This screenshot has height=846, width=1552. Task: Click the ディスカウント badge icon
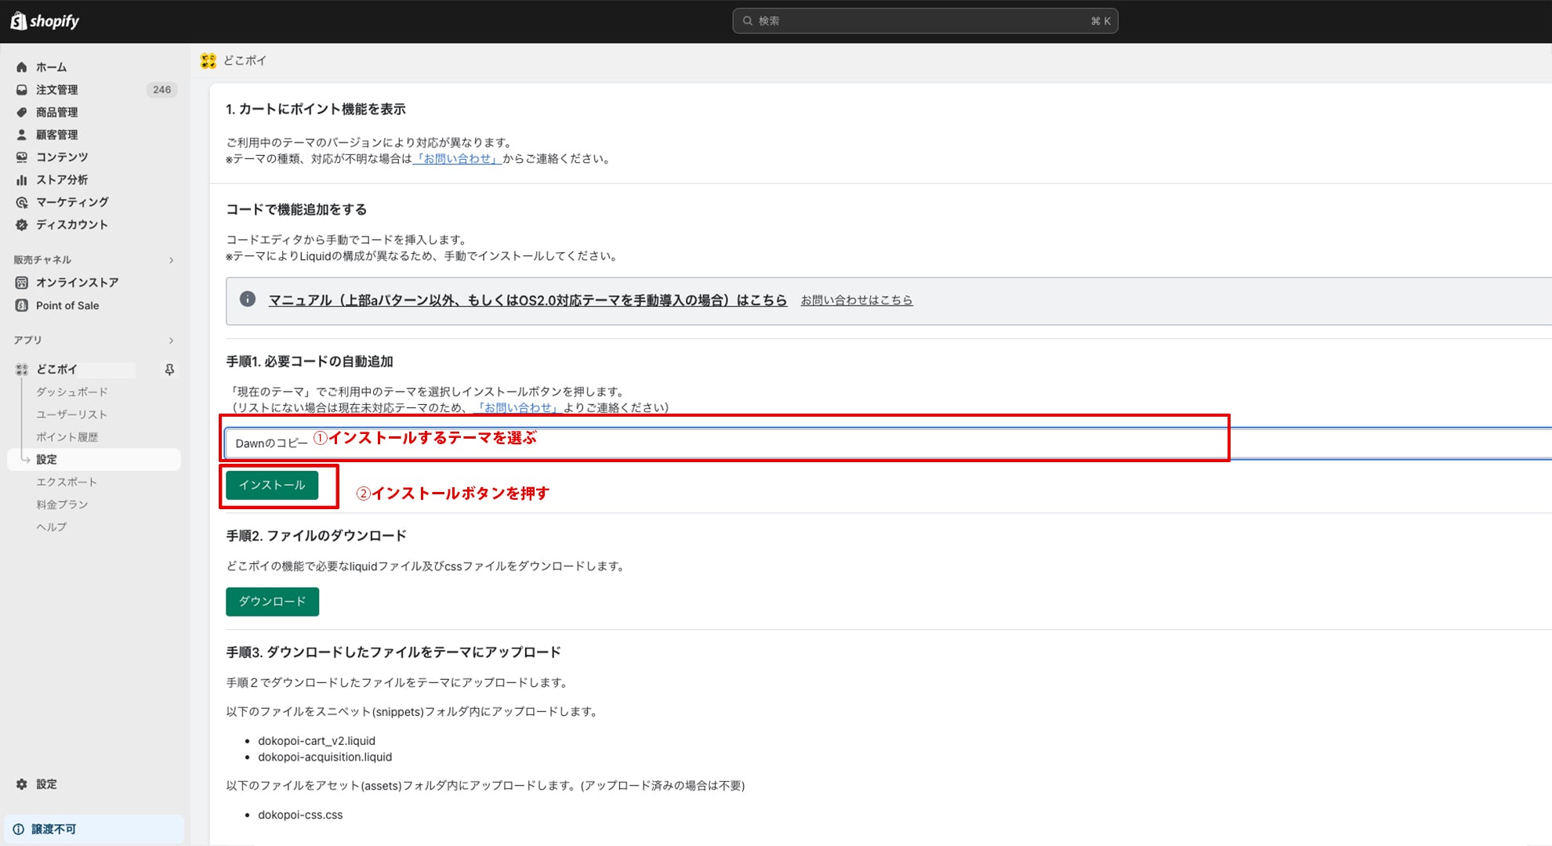pyautogui.click(x=22, y=225)
